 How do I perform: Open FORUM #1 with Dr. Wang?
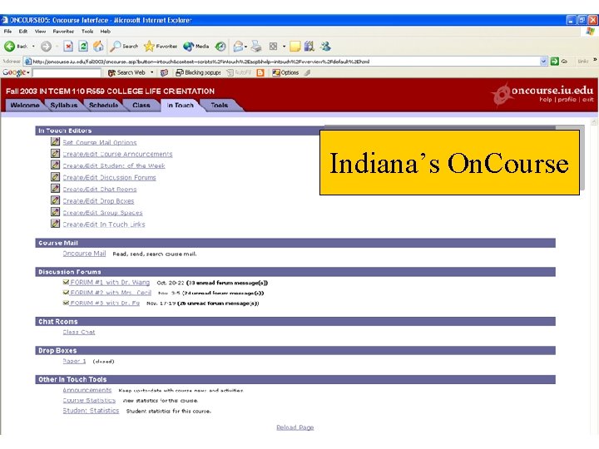[x=110, y=282]
